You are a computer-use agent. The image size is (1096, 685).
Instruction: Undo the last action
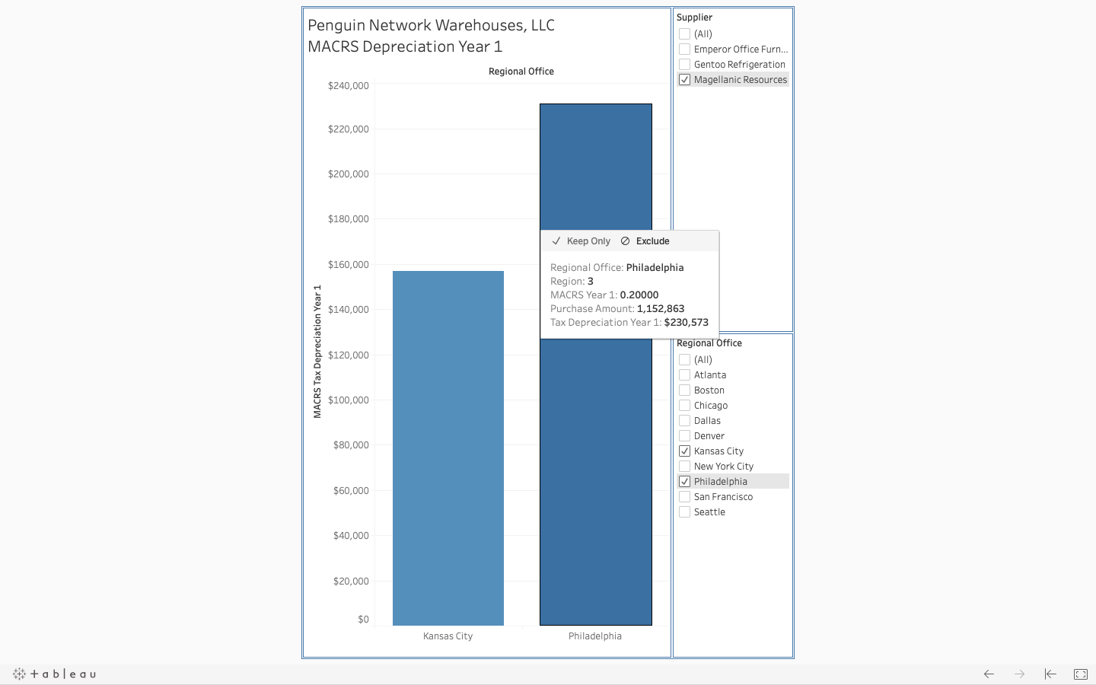(989, 674)
